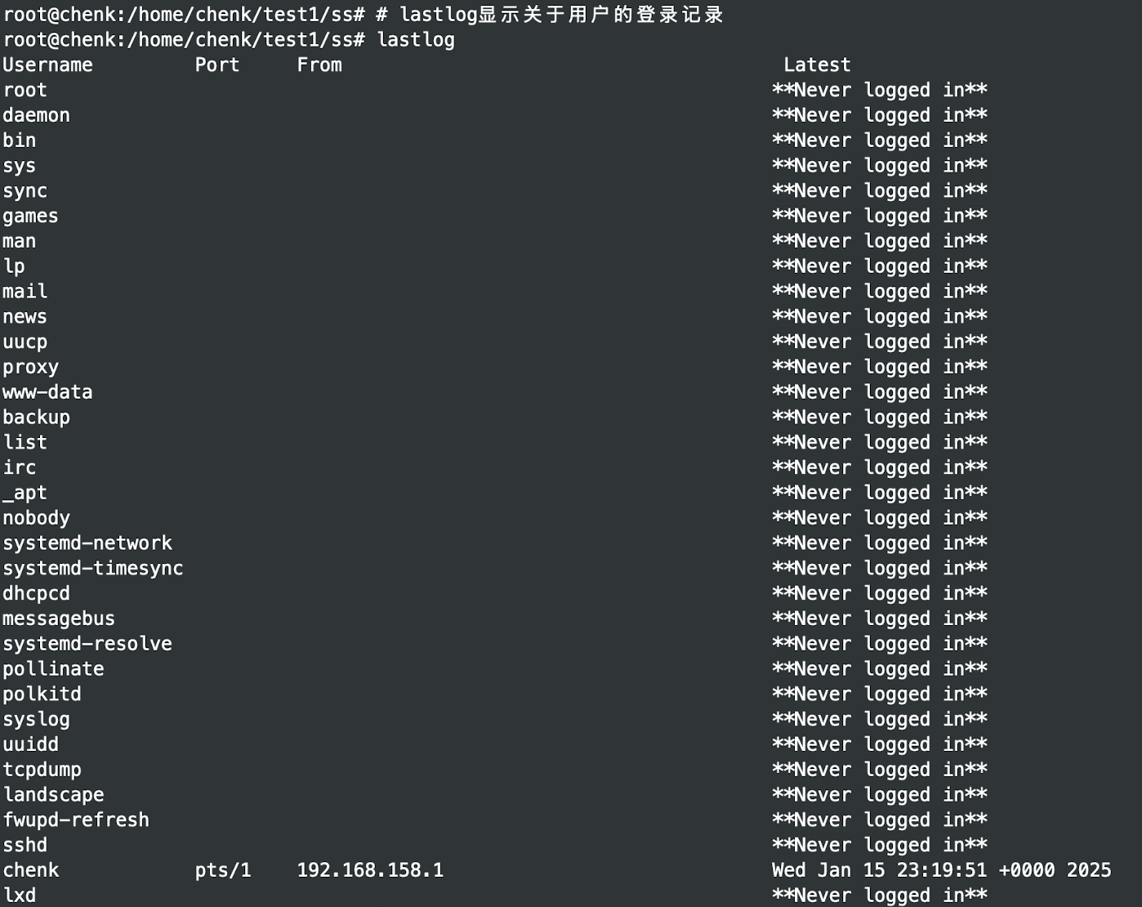Click the Username column header
Image resolution: width=1142 pixels, height=907 pixels.
point(47,65)
